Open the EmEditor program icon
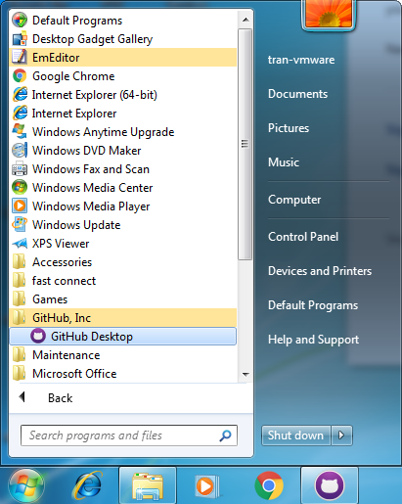 click(x=20, y=57)
